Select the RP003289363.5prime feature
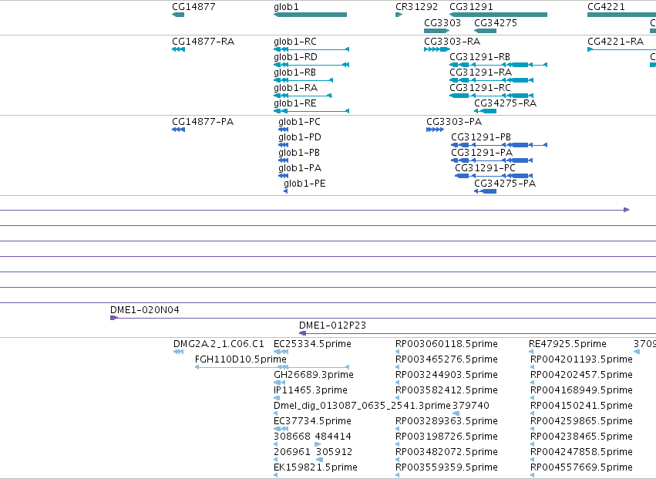656x479 pixels. click(x=398, y=429)
